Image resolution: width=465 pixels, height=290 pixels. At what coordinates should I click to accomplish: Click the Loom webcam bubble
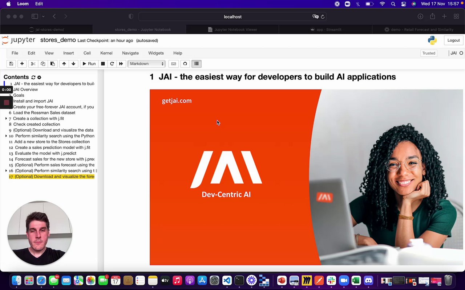40,233
